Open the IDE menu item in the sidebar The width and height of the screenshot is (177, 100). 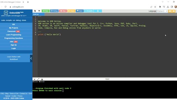tap(14, 24)
